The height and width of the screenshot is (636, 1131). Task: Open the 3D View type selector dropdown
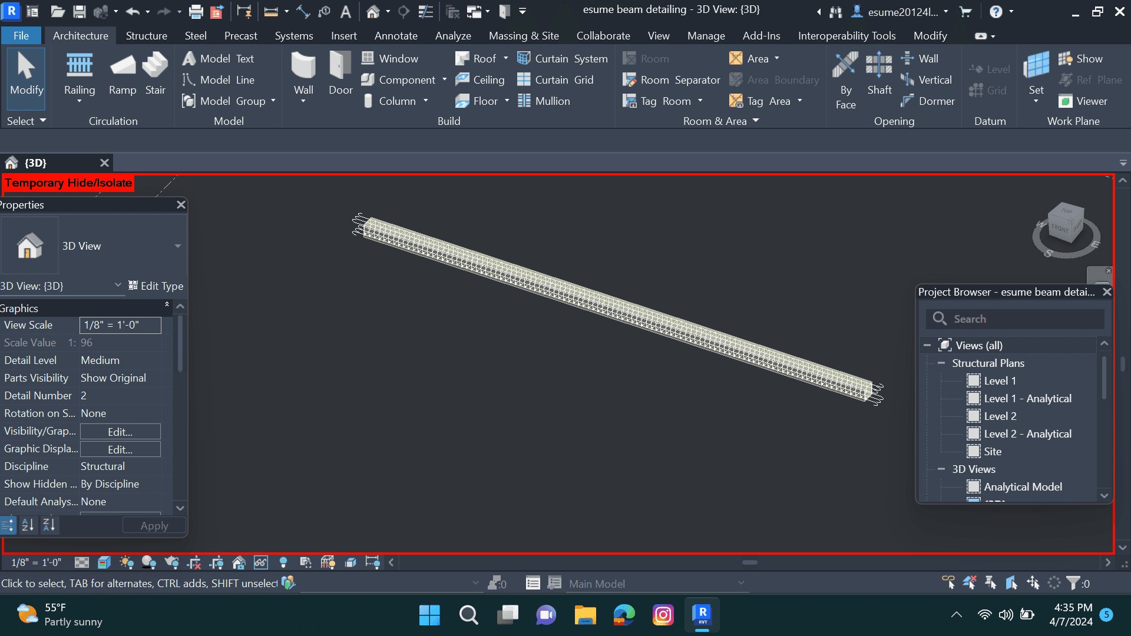point(177,246)
